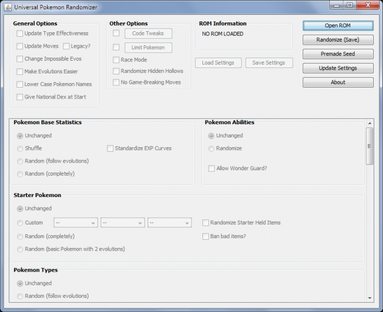Select Random (completely) starter Pokemon option

20,236
